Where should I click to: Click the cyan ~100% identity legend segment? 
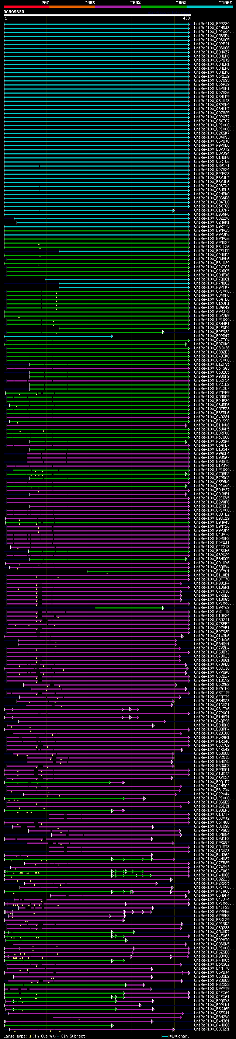(209, 7)
